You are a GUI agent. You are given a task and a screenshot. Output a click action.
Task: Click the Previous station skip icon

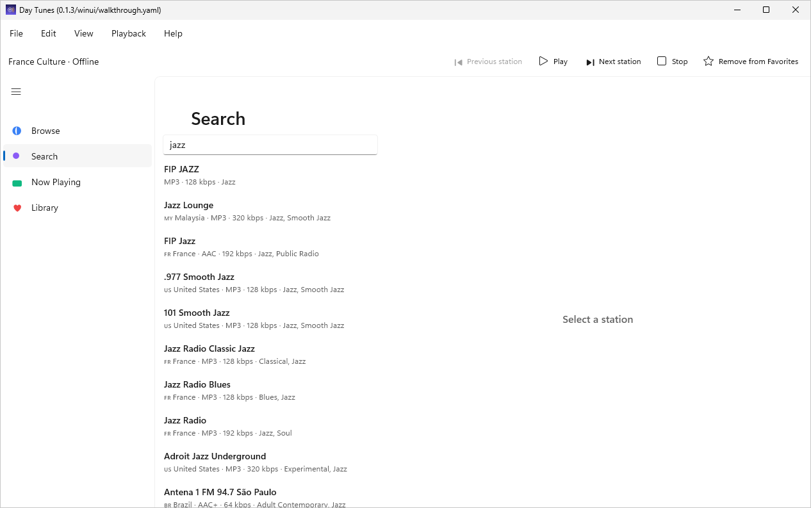click(459, 62)
